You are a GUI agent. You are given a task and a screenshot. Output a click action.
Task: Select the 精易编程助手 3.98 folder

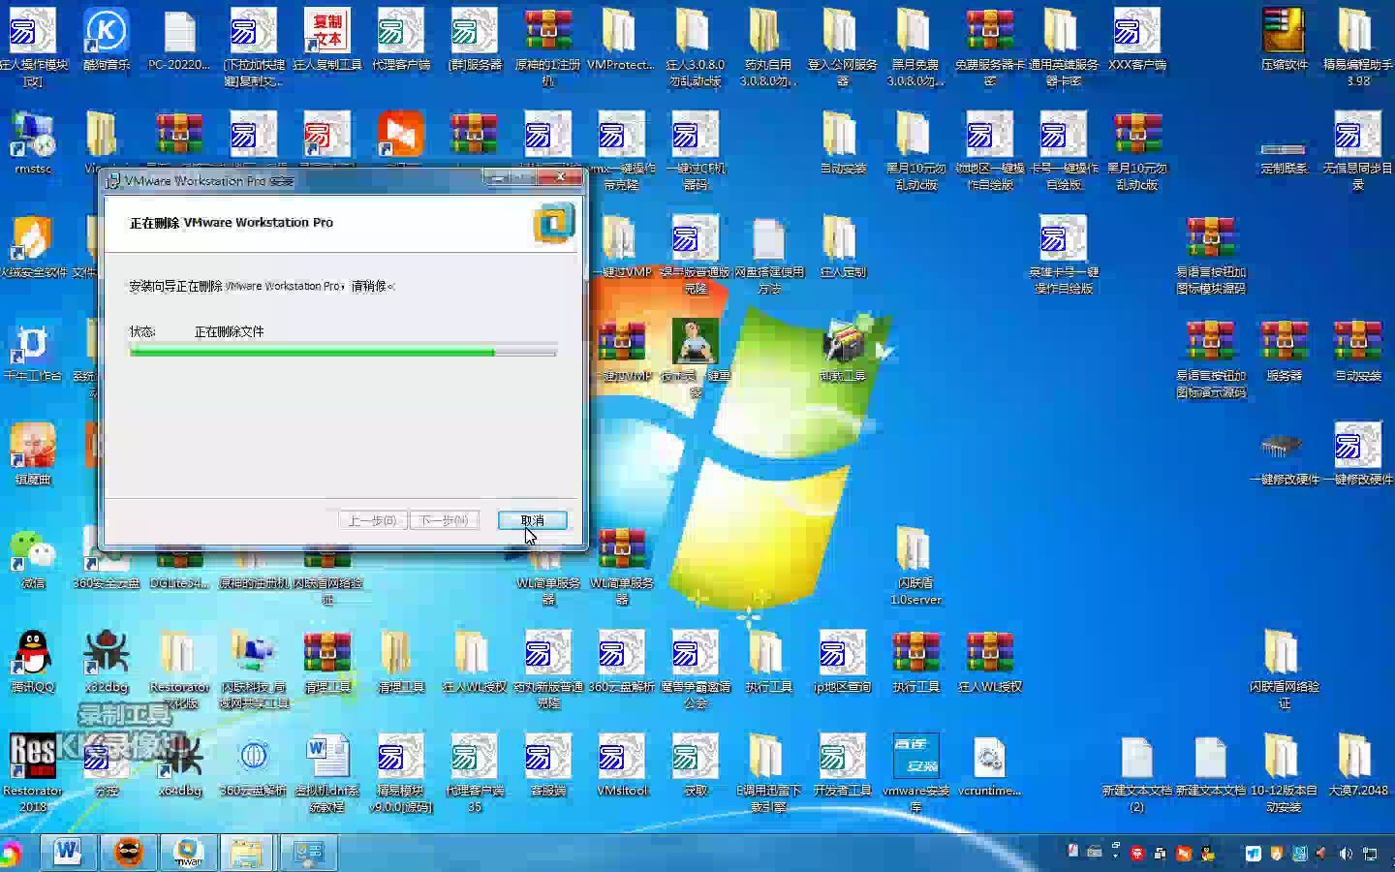point(1357,47)
